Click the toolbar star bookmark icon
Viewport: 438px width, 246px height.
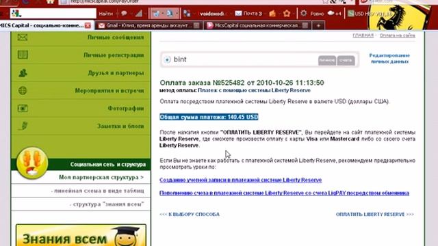287,14
